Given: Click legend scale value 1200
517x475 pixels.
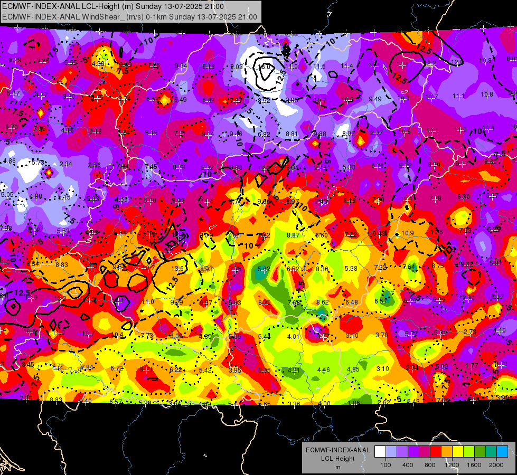Looking at the screenshot, I should pos(452,465).
